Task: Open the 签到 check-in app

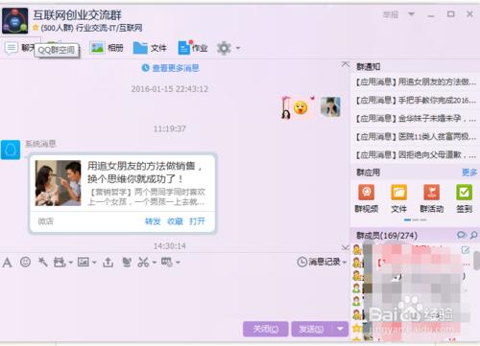Action: point(464,198)
